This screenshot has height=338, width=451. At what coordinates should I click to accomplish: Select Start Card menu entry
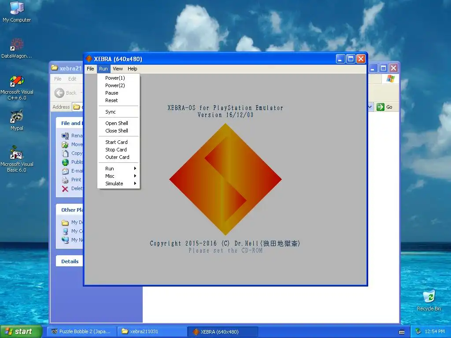pos(118,142)
